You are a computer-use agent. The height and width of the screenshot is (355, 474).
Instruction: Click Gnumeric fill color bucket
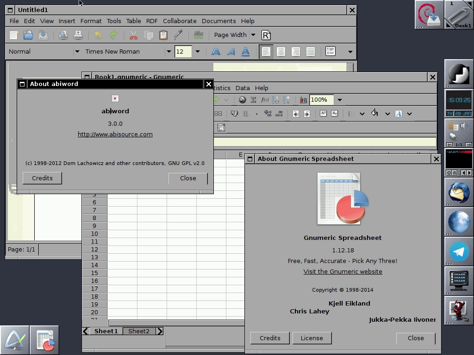pyautogui.click(x=374, y=113)
